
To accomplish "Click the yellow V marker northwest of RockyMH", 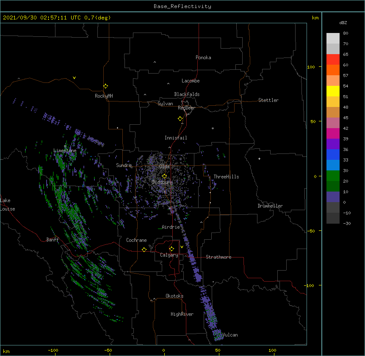I will tap(74, 78).
